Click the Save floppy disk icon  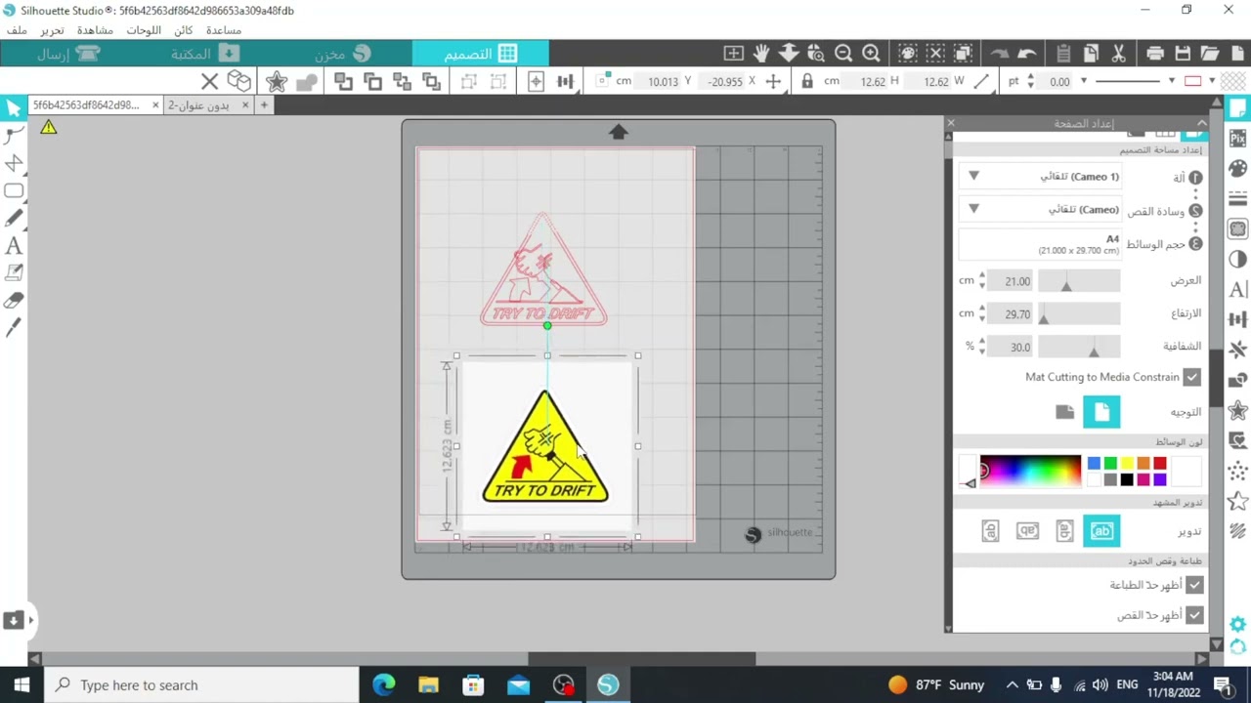coord(1183,54)
